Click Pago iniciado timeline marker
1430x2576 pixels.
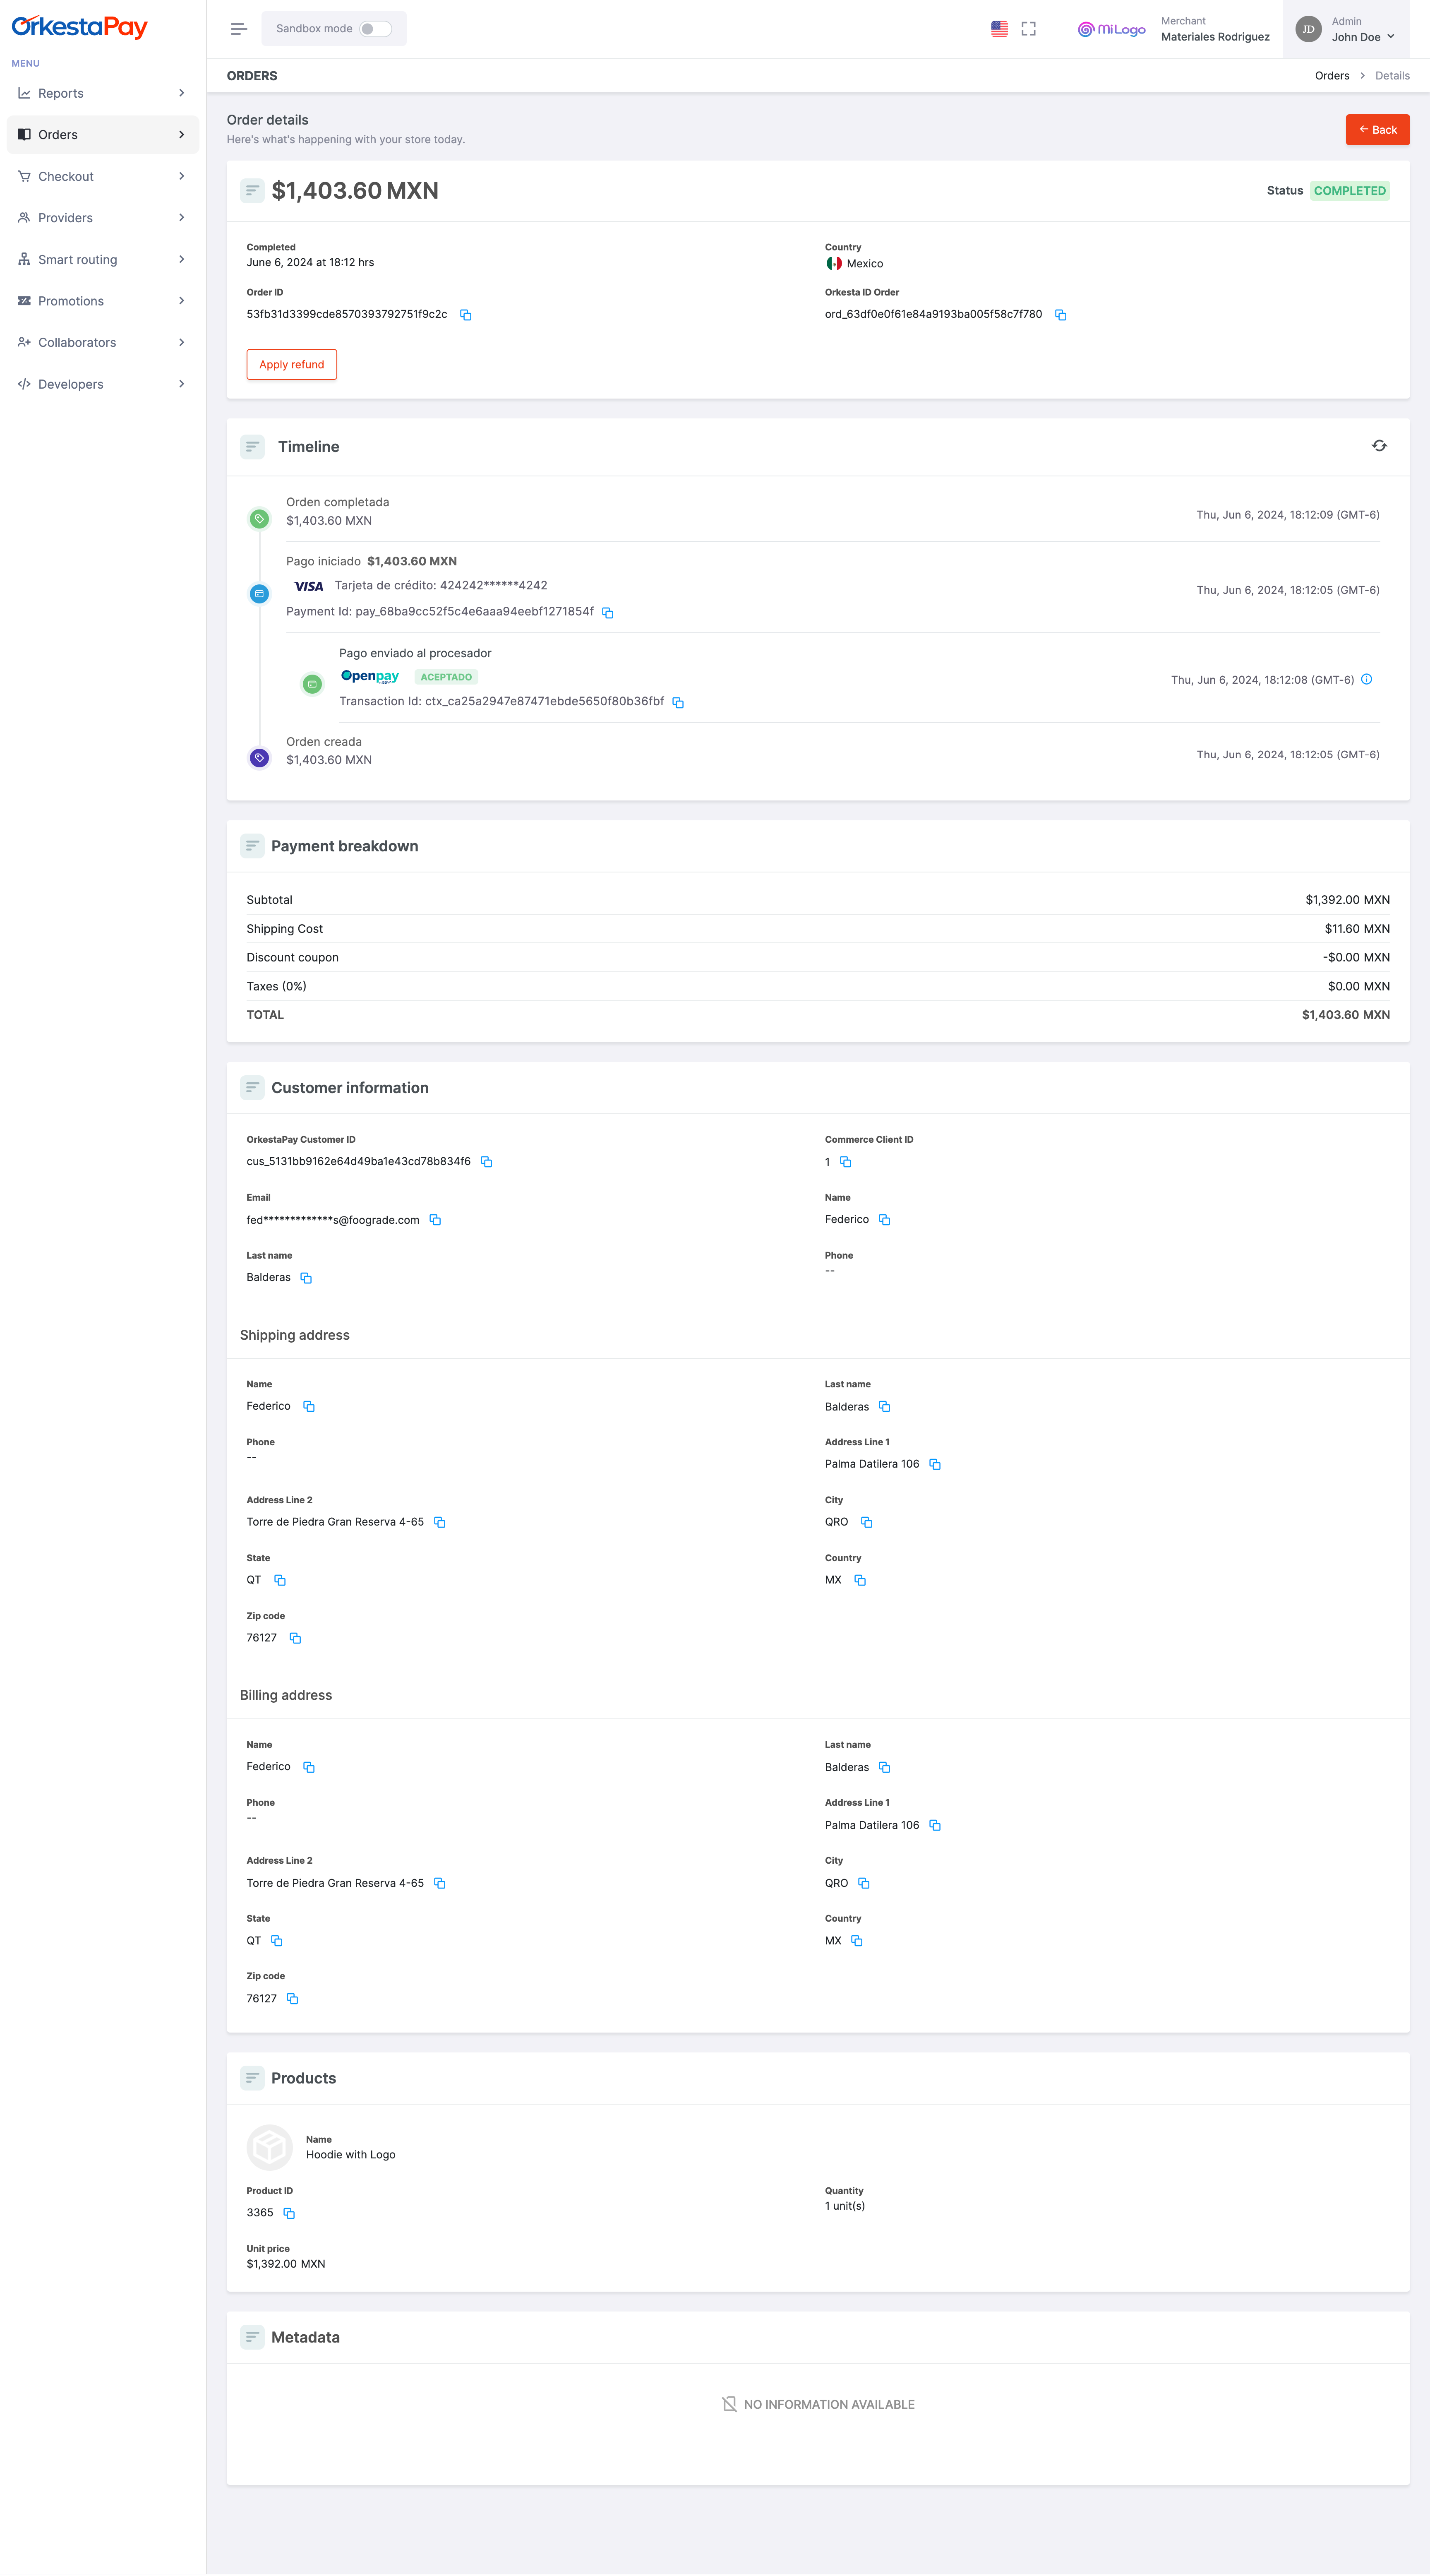point(259,594)
